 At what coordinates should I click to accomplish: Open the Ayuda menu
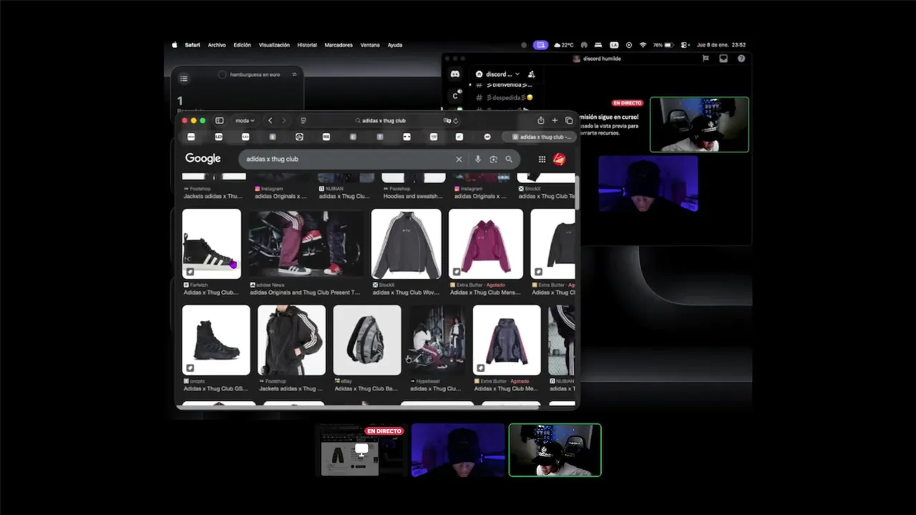(x=395, y=45)
